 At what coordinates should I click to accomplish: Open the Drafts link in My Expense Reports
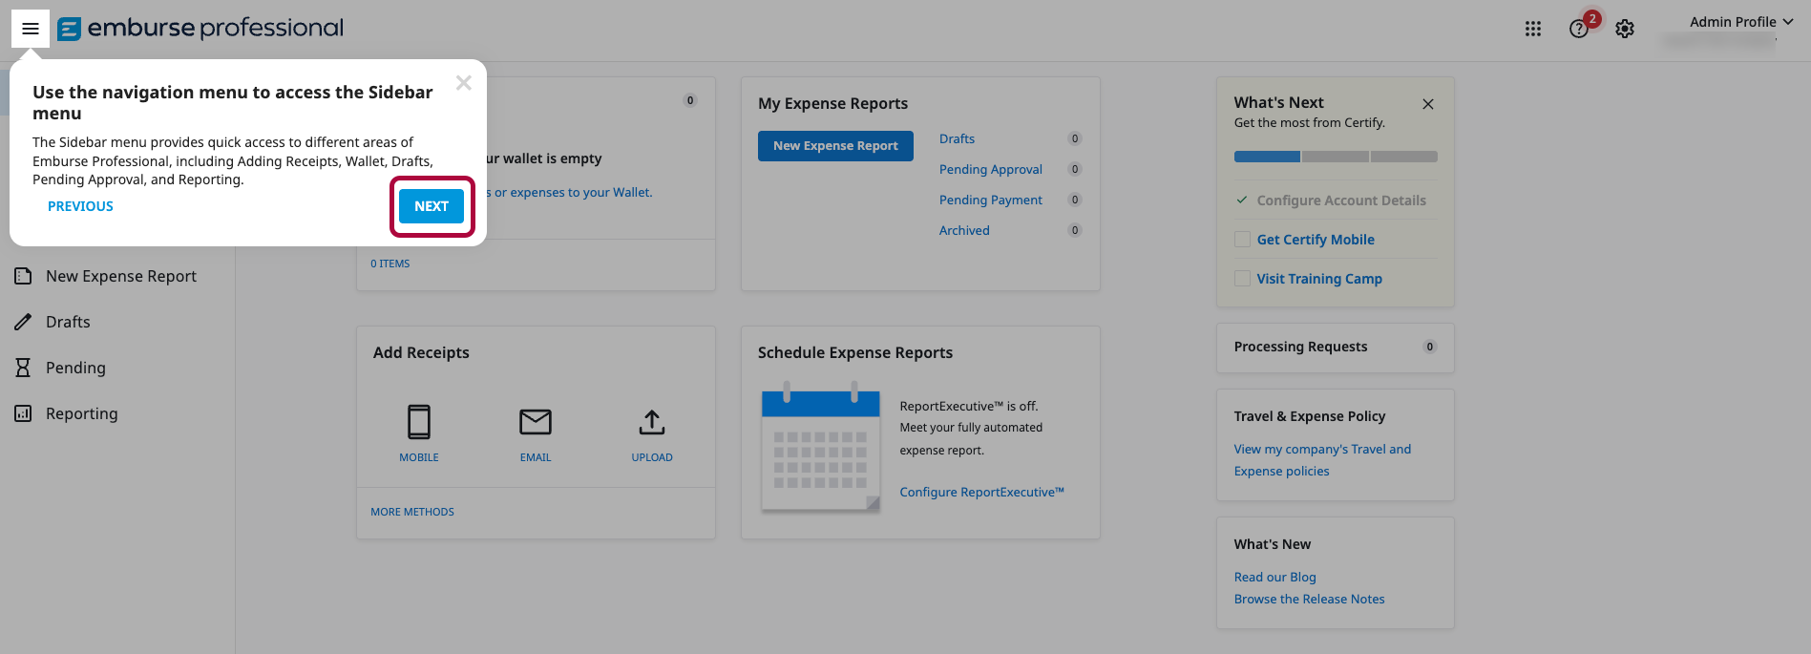tap(957, 138)
